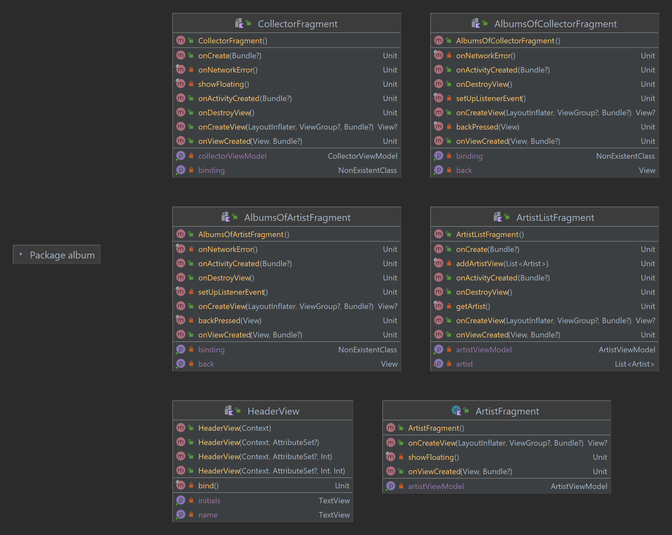Screen dimensions: 672x535
Task: Click the Kotlin class icon beside AlbumsOfArtistFragment title
Action: [x=226, y=217]
